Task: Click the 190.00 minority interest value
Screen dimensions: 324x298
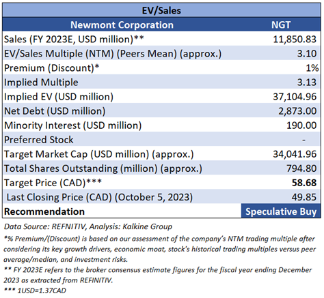Action: (301, 125)
